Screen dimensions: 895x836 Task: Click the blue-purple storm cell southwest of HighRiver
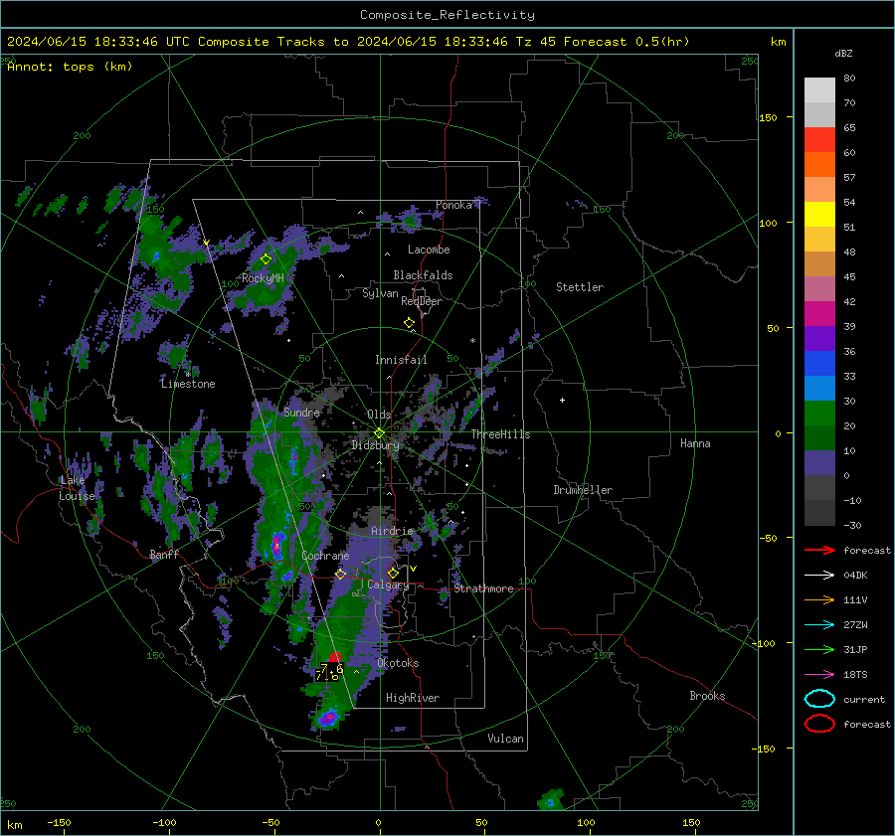click(x=328, y=718)
